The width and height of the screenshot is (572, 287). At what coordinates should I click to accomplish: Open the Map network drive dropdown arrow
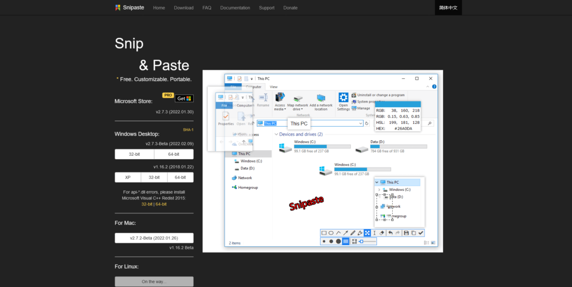pyautogui.click(x=302, y=109)
